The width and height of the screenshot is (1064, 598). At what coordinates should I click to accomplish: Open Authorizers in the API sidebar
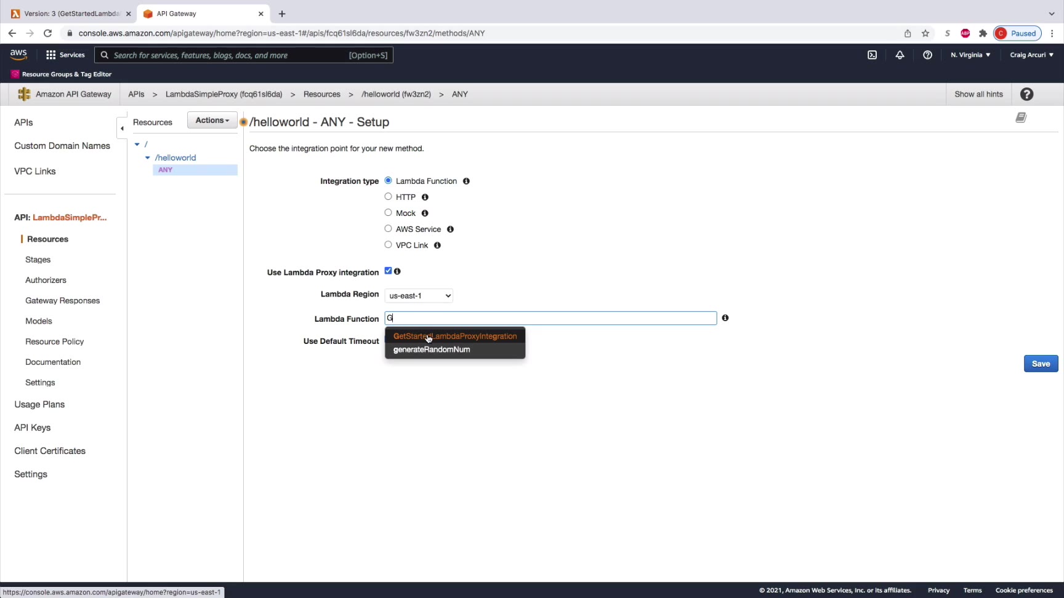click(x=46, y=281)
